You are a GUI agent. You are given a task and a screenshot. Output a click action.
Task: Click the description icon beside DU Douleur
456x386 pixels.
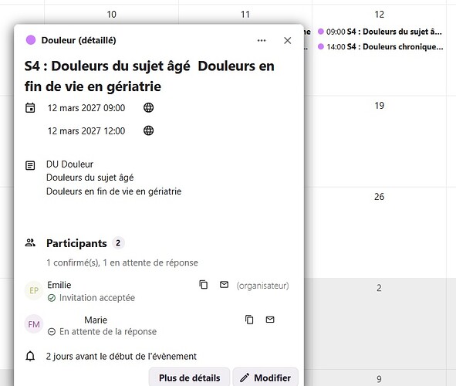30,165
